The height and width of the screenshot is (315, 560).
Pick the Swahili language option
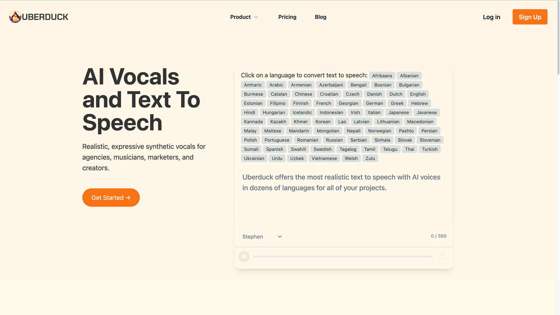click(x=298, y=149)
